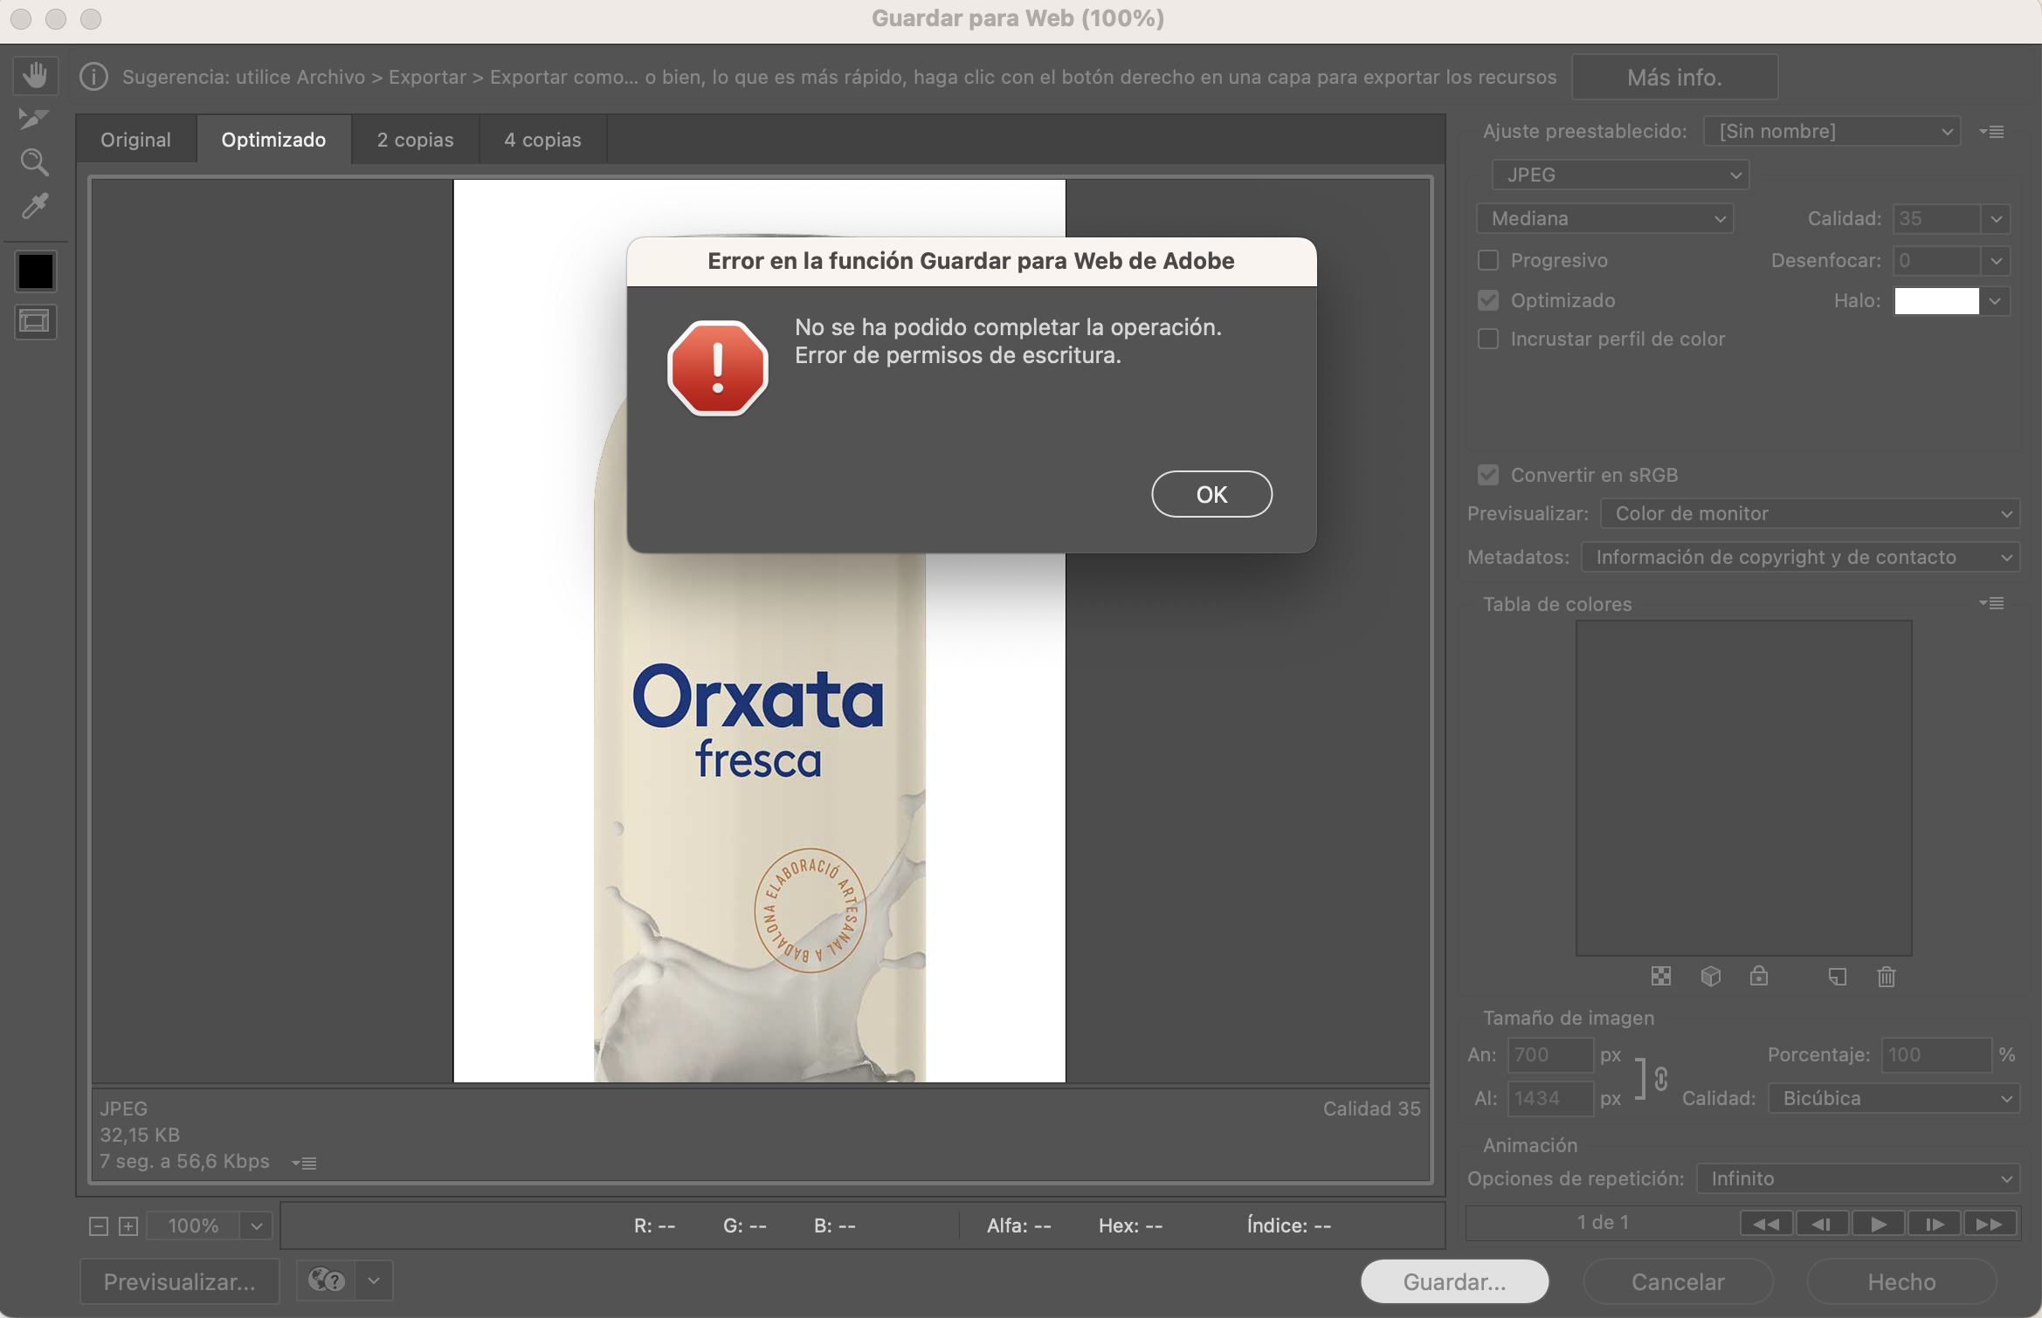Image resolution: width=2042 pixels, height=1318 pixels.
Task: Select the Eyedropper tool
Action: click(x=34, y=206)
